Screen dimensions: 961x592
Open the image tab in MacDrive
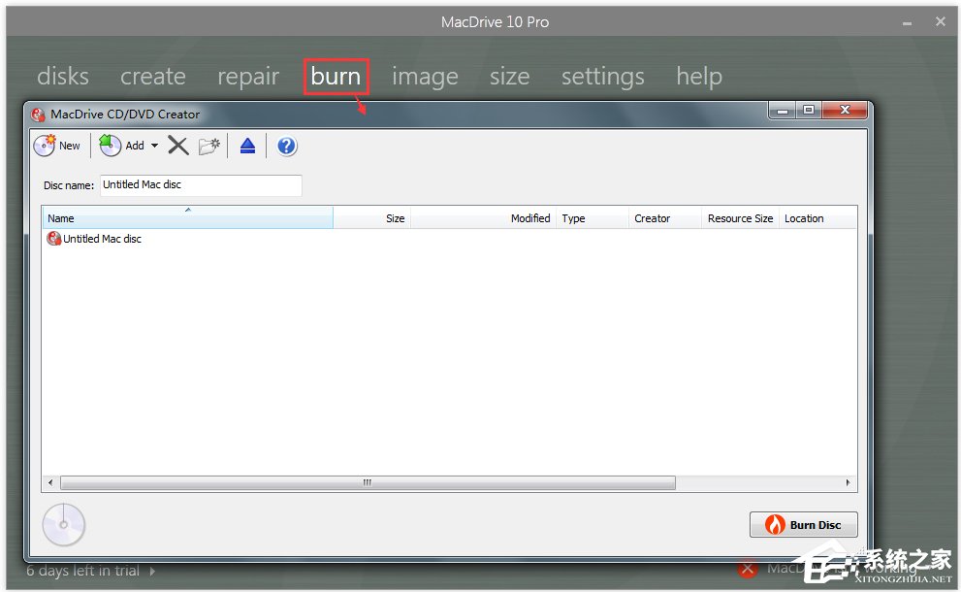point(425,78)
